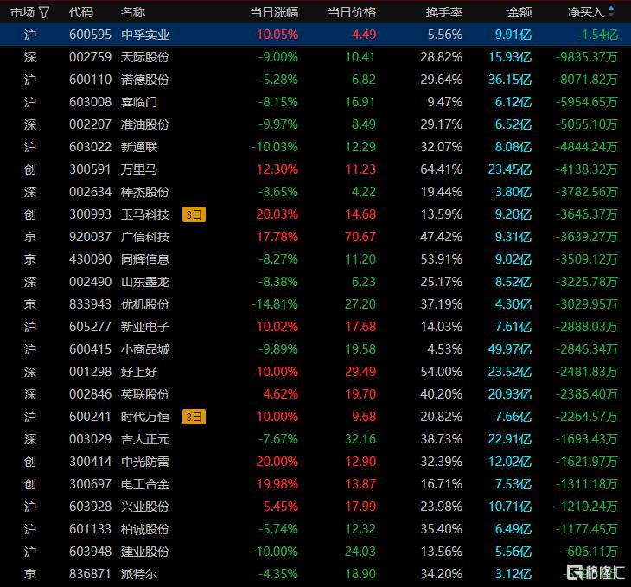Click the 19.98% change for 电工合金

click(x=277, y=484)
